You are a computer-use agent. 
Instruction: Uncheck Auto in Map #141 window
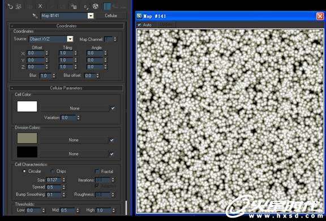click(x=139, y=25)
